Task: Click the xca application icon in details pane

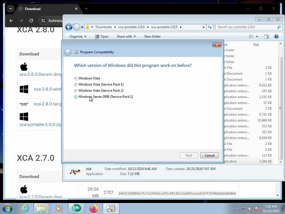Action: 75,171
